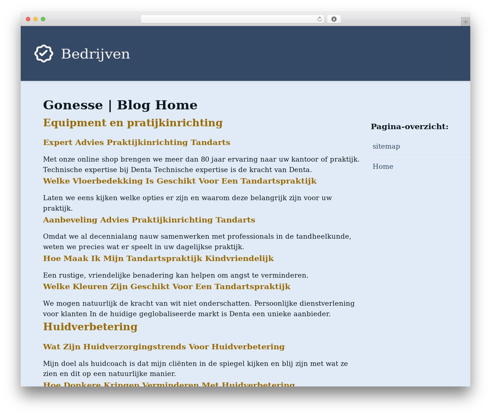Click the Pagina-overzicht: sidebar heading
The width and height of the screenshot is (491, 416).
410,126
